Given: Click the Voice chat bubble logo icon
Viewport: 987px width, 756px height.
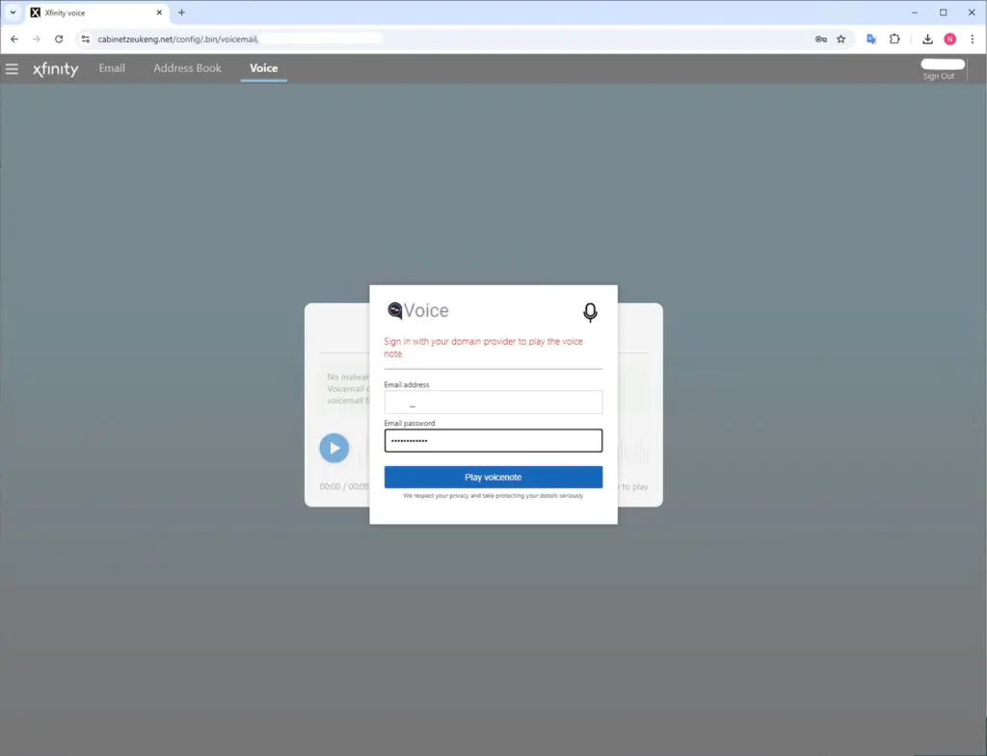Looking at the screenshot, I should click(x=394, y=311).
